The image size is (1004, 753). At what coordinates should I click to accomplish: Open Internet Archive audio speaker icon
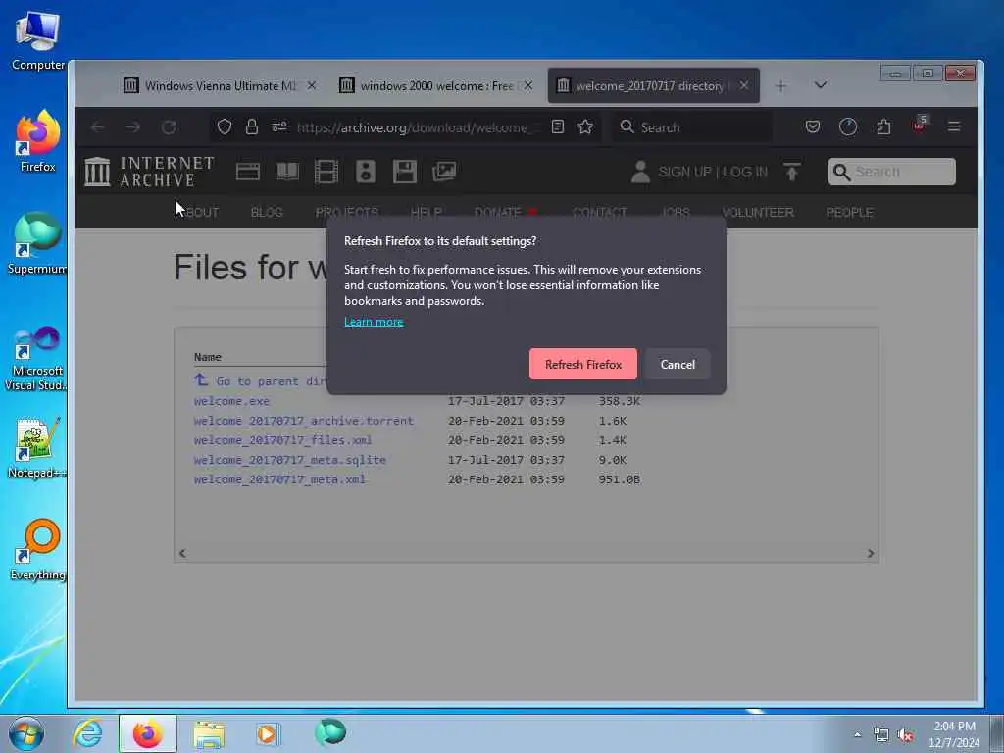point(366,172)
